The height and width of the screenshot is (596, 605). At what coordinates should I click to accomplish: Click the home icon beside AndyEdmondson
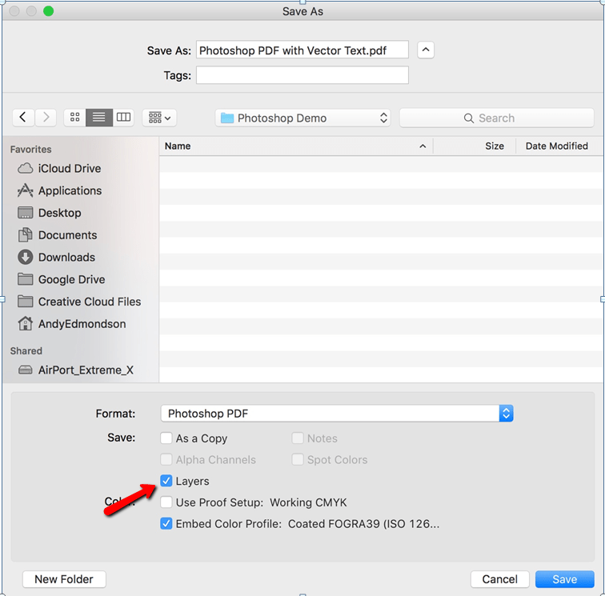[26, 323]
